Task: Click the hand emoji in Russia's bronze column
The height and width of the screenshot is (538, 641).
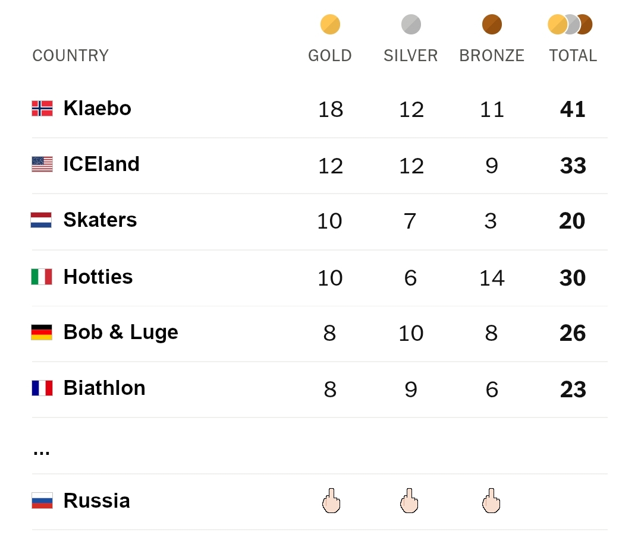Action: coord(491,501)
